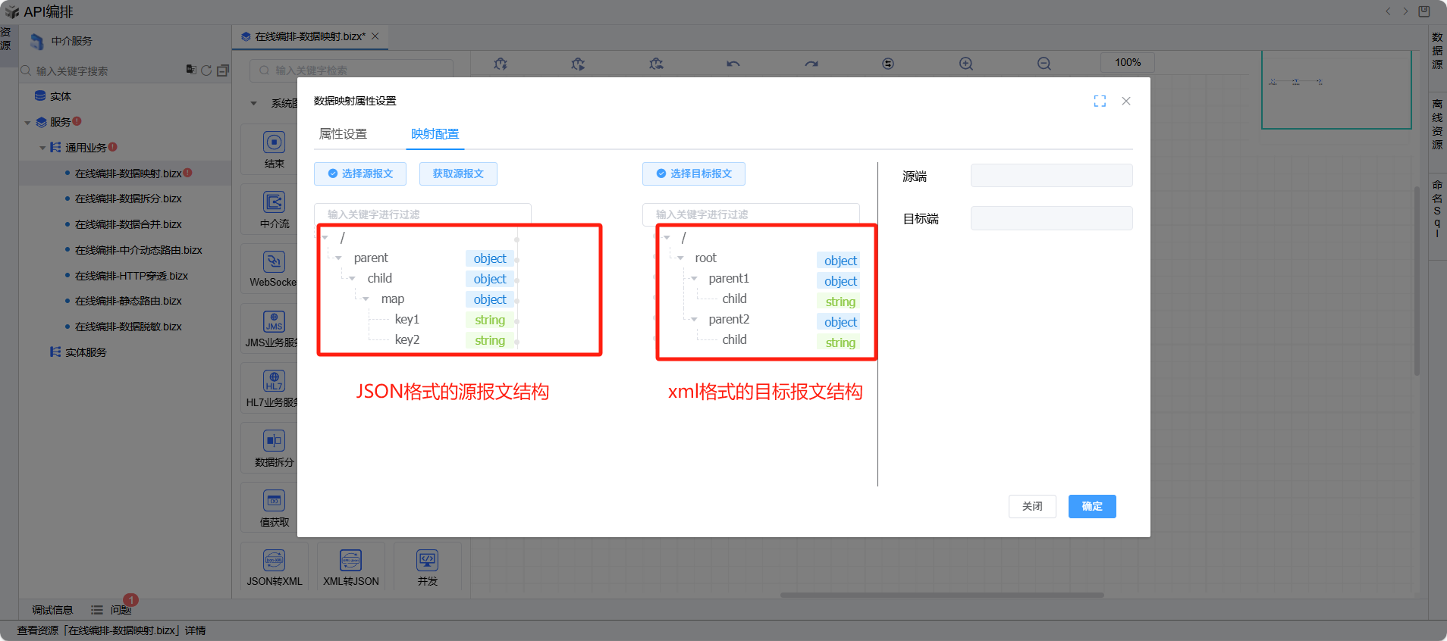Click the 获取源报文 button
Image resolution: width=1447 pixels, height=641 pixels.
tap(458, 174)
